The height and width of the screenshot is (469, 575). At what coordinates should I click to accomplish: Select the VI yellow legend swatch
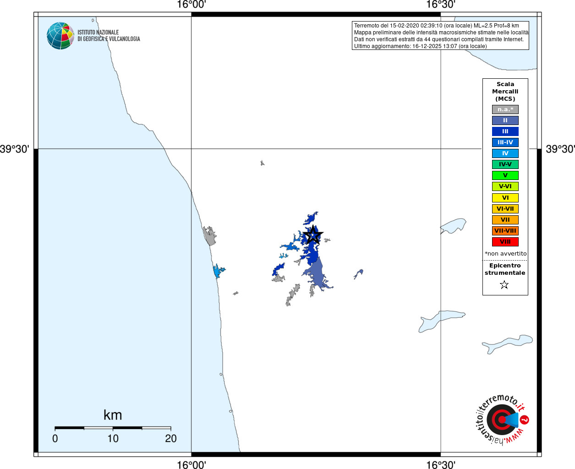pos(505,198)
